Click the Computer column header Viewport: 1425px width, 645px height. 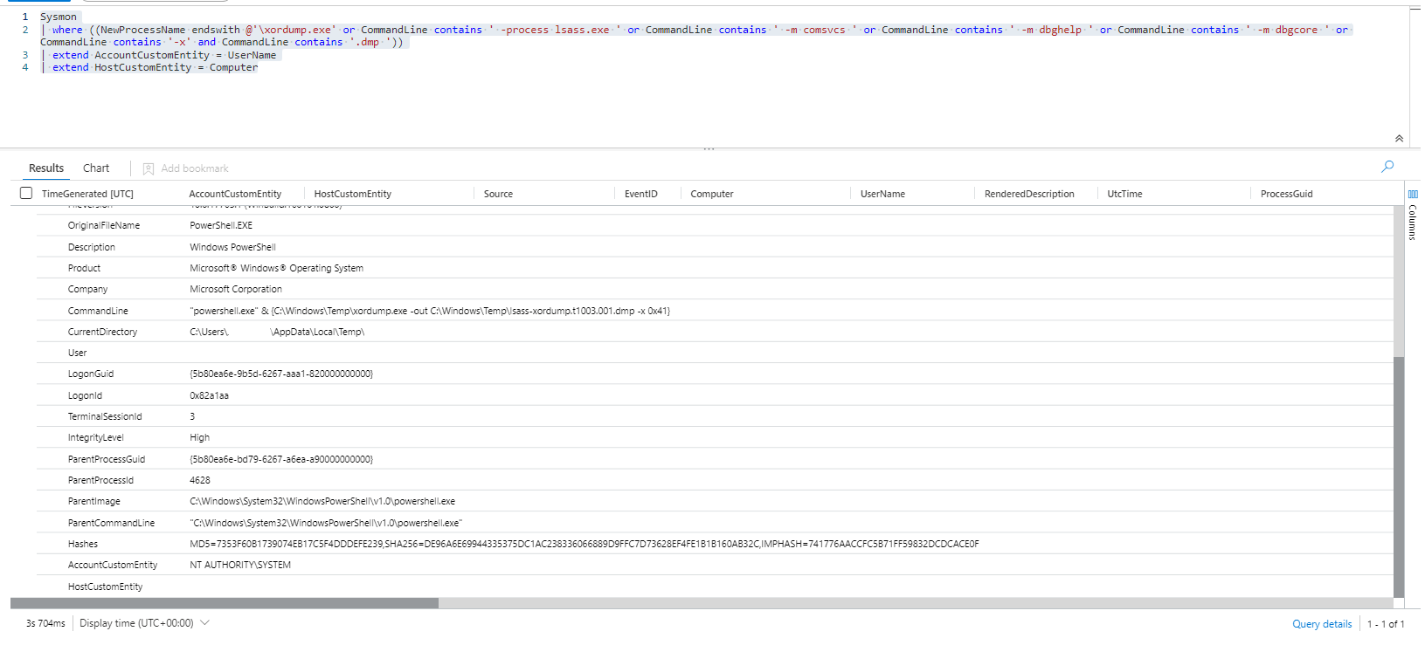[x=711, y=194]
